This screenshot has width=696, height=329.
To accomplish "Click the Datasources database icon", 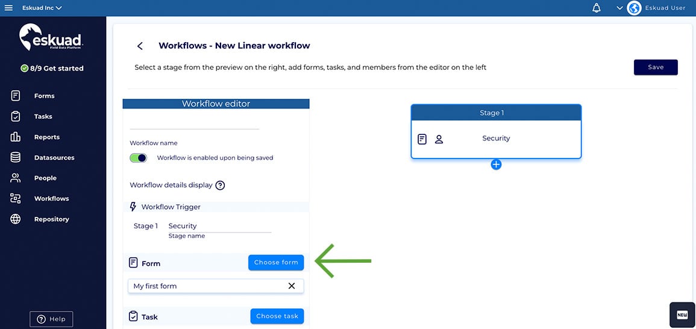I will 16,158.
